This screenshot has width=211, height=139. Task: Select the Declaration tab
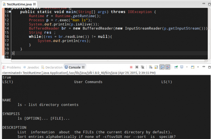[x=52, y=67]
